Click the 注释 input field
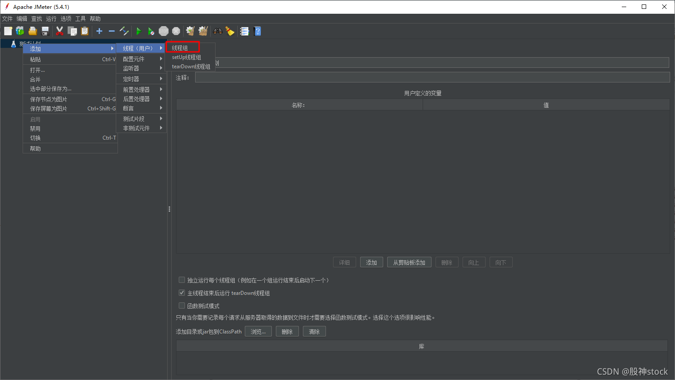Viewport: 675px width, 380px height. tap(432, 78)
